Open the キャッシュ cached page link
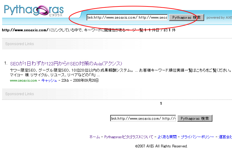 tap(49, 80)
